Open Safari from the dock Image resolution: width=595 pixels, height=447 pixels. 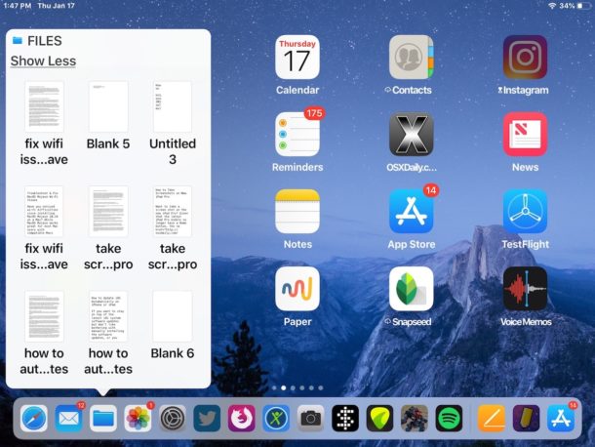tap(34, 419)
